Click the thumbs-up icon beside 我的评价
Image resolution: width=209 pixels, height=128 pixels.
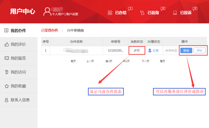6,44
